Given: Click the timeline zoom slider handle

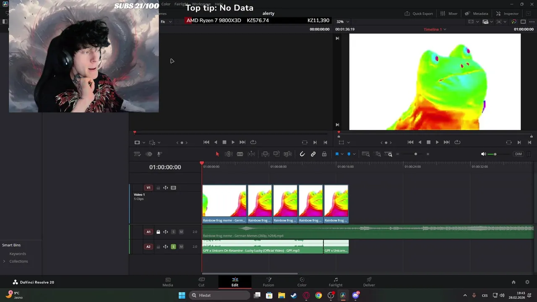Looking at the screenshot, I should [x=416, y=154].
